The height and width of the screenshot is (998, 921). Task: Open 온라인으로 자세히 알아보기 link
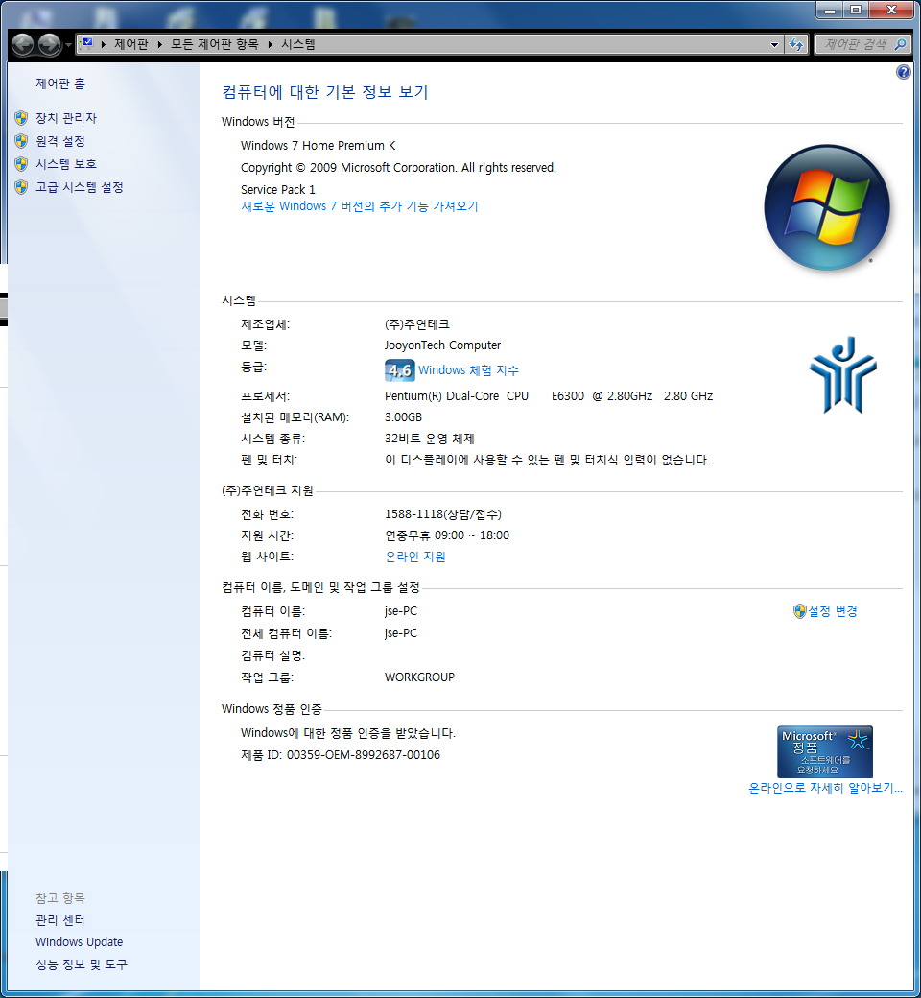825,788
